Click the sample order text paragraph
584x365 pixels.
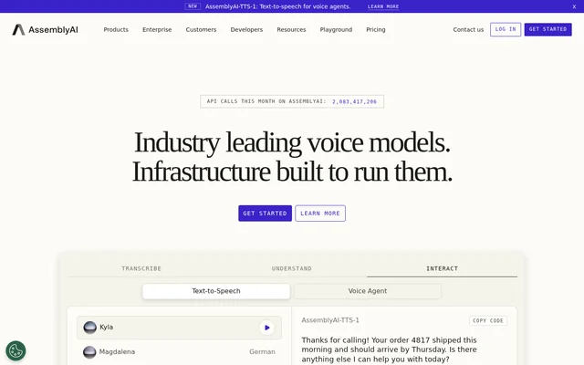coord(390,349)
